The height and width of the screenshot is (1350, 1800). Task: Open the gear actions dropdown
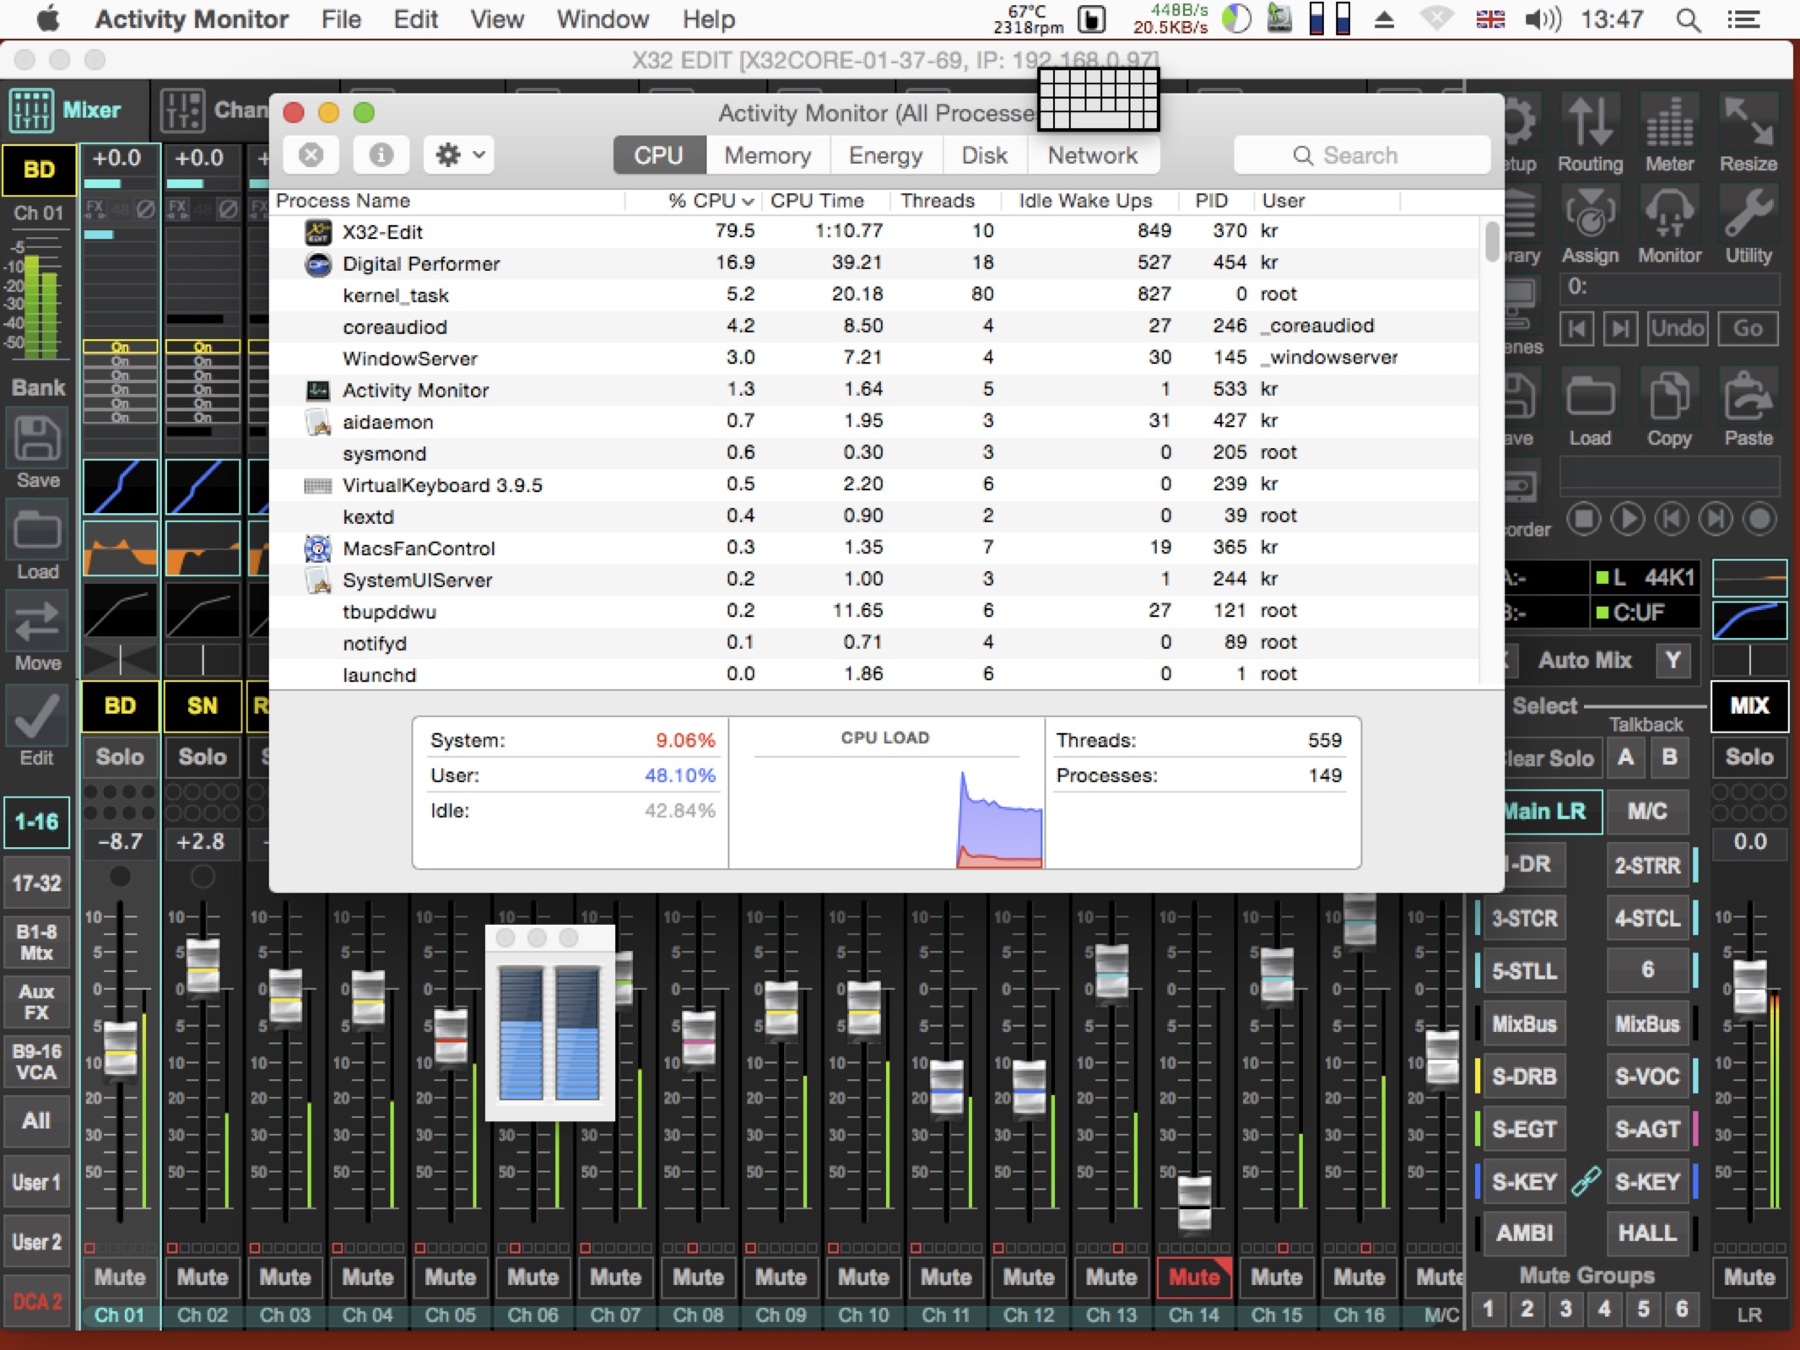point(458,155)
